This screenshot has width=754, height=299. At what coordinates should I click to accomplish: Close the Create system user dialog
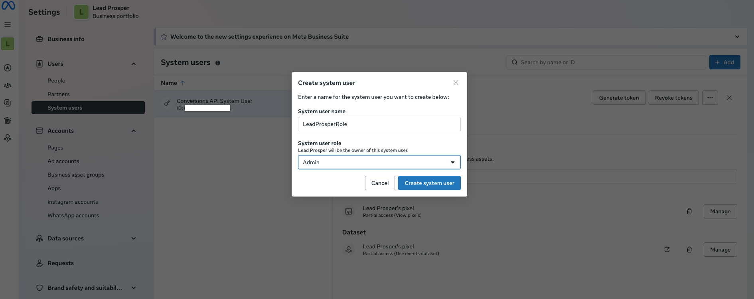[x=456, y=83]
